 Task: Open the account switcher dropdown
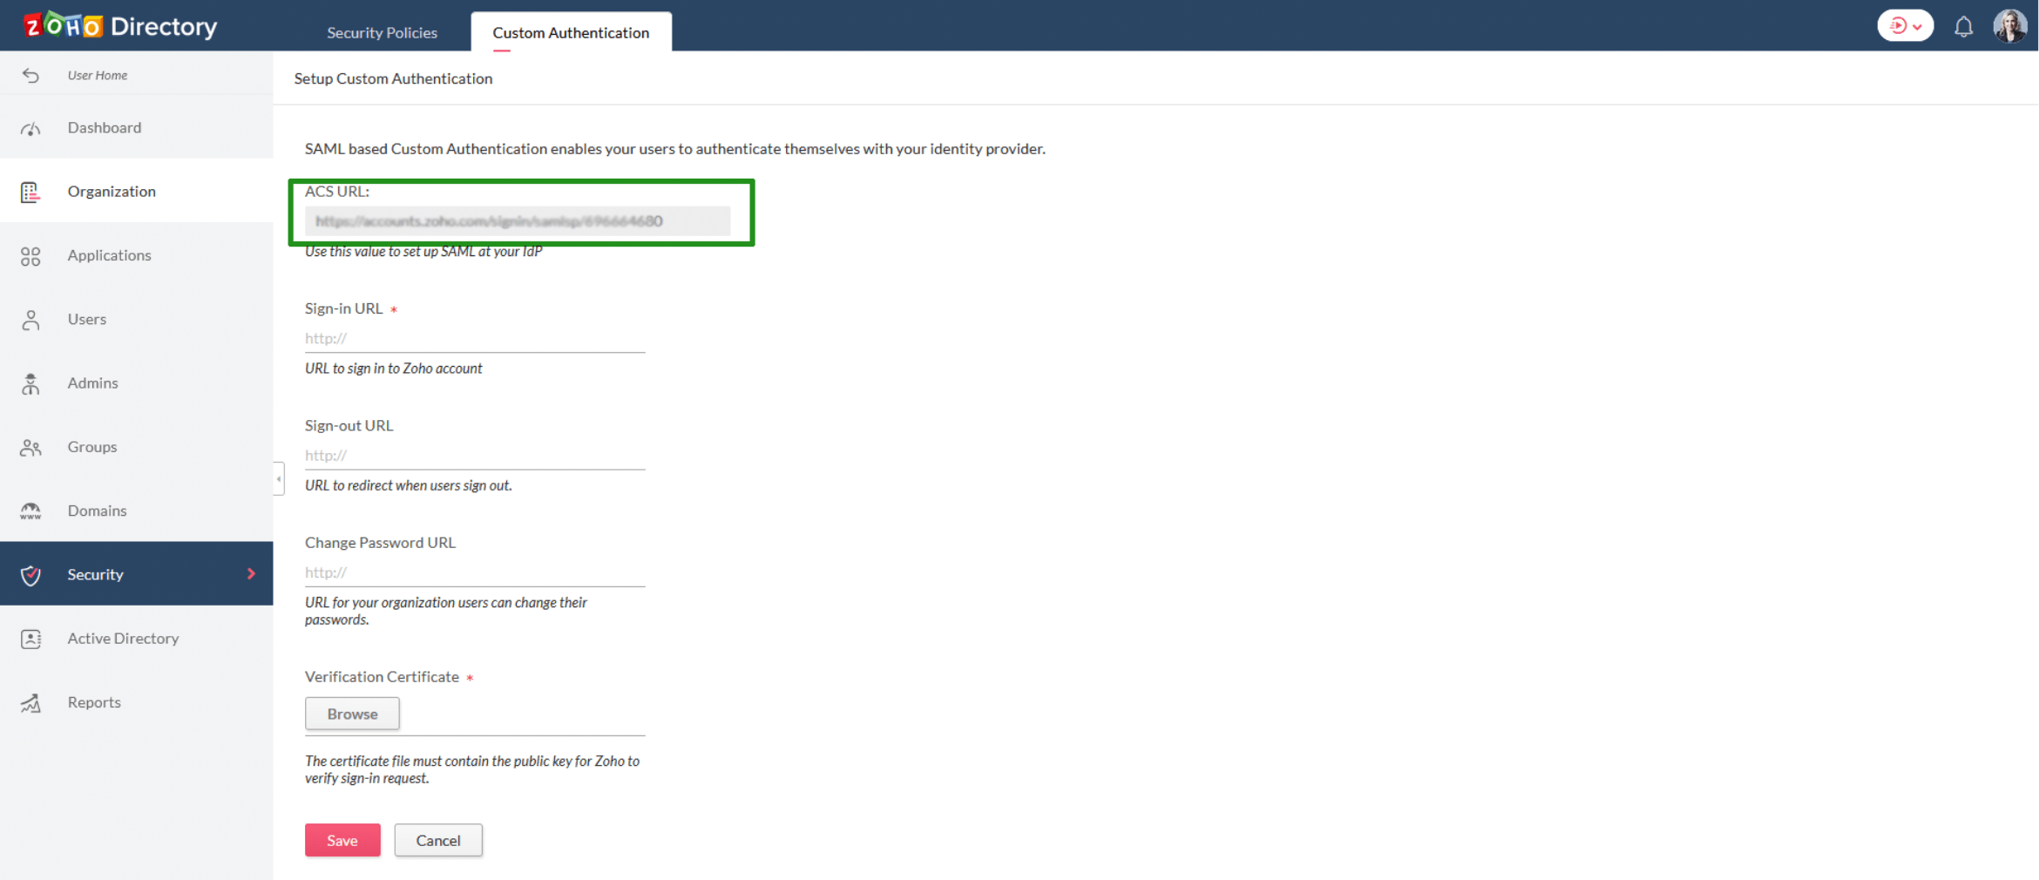tap(1905, 25)
